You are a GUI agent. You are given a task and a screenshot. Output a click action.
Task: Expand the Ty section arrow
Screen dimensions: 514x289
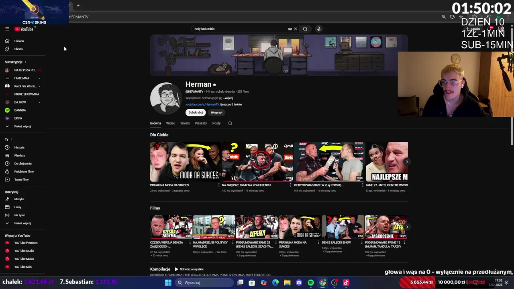11,139
